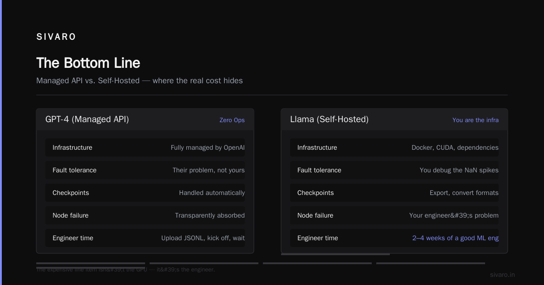Click the Fault tolerance label in the GPT-4 card

coord(74,170)
